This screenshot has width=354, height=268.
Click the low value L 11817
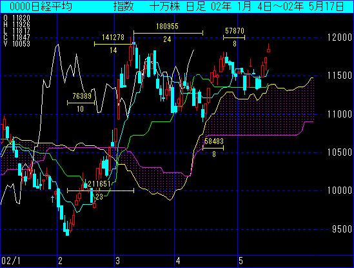pyautogui.click(x=17, y=31)
